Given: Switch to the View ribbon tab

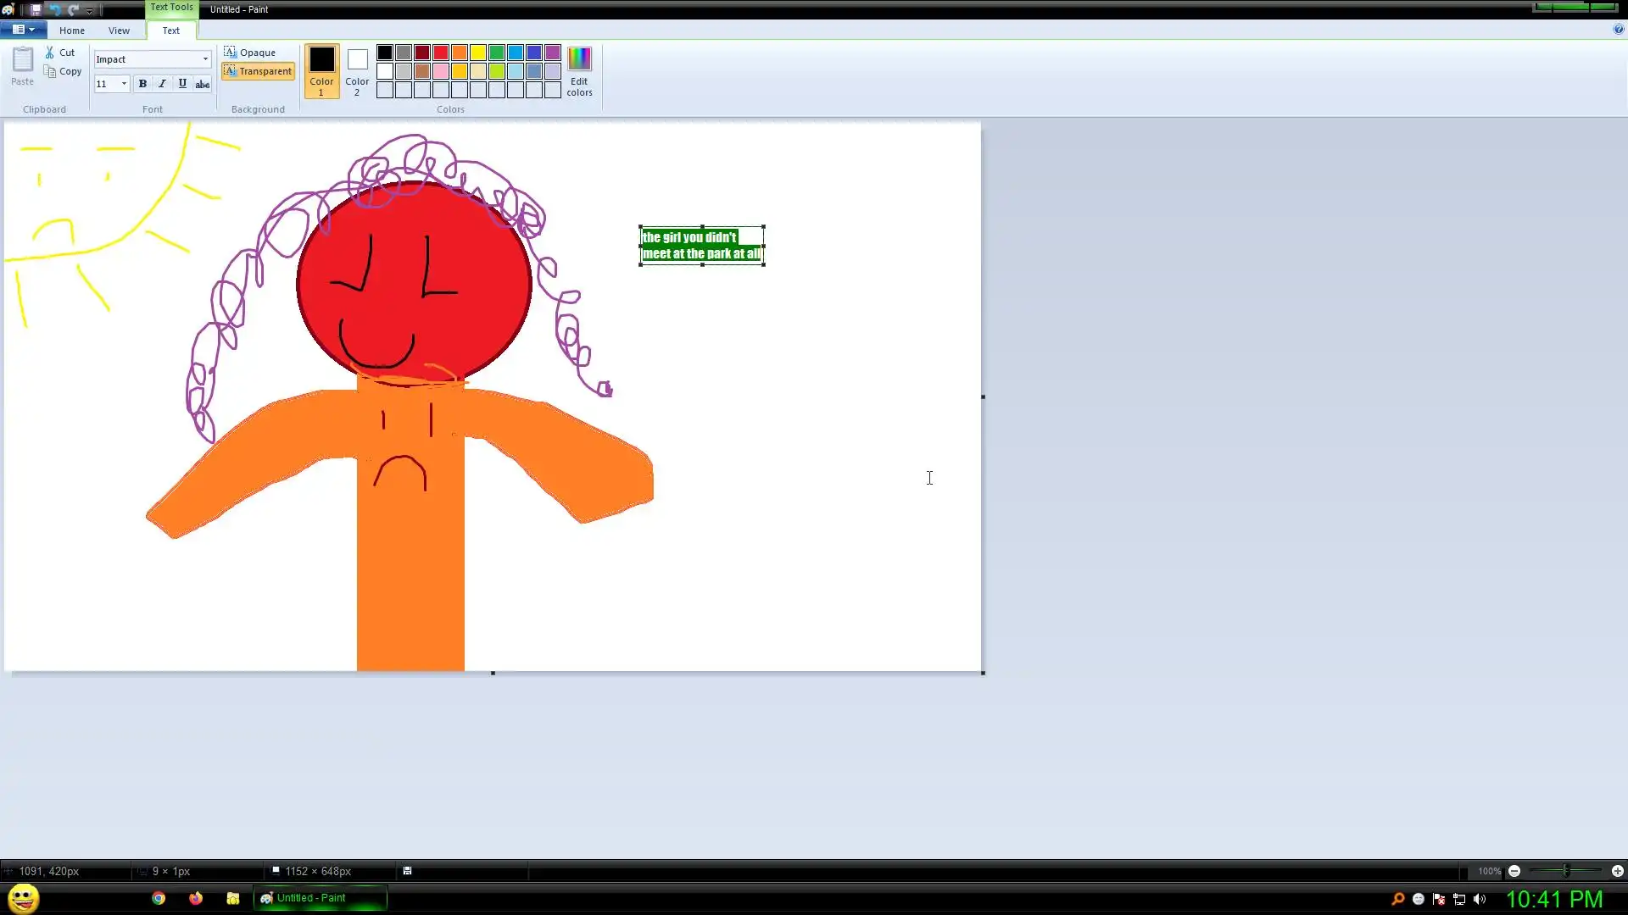Looking at the screenshot, I should [x=119, y=30].
